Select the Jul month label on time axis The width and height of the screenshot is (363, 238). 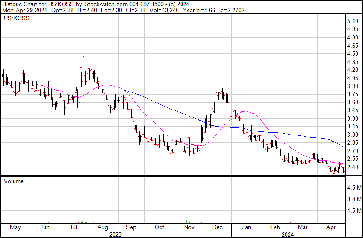(x=73, y=227)
